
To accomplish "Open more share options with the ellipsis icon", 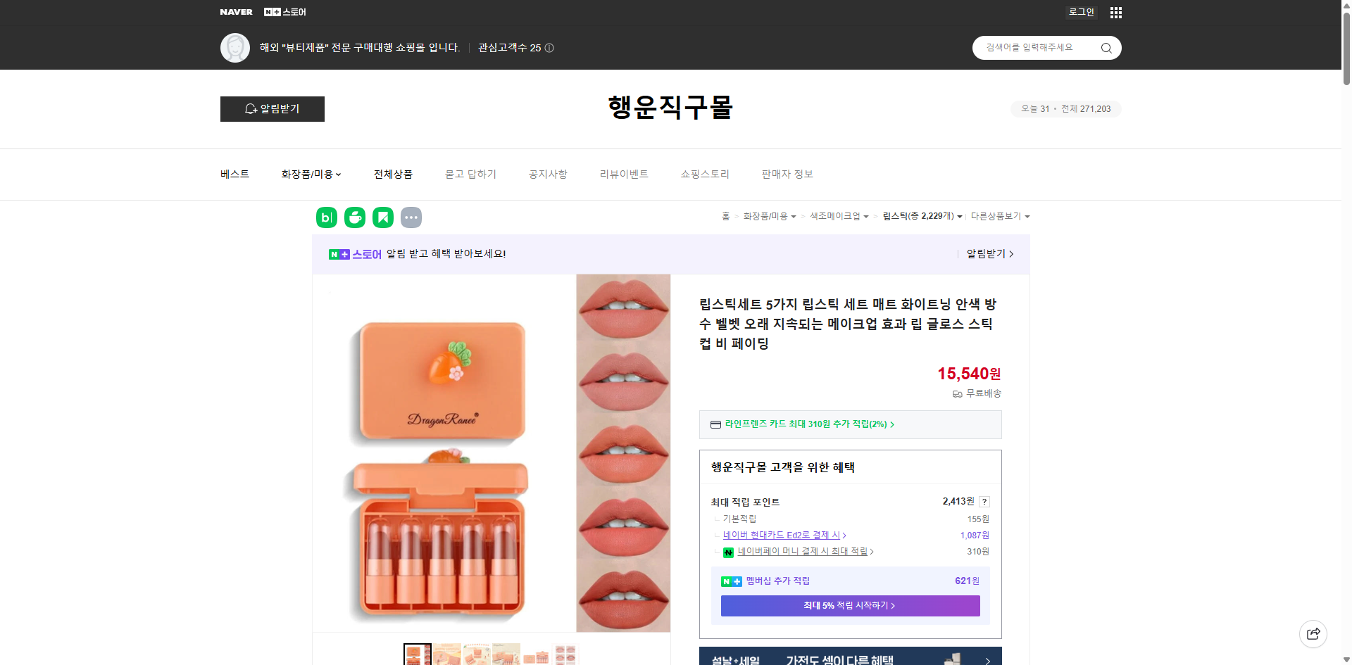I will [411, 217].
